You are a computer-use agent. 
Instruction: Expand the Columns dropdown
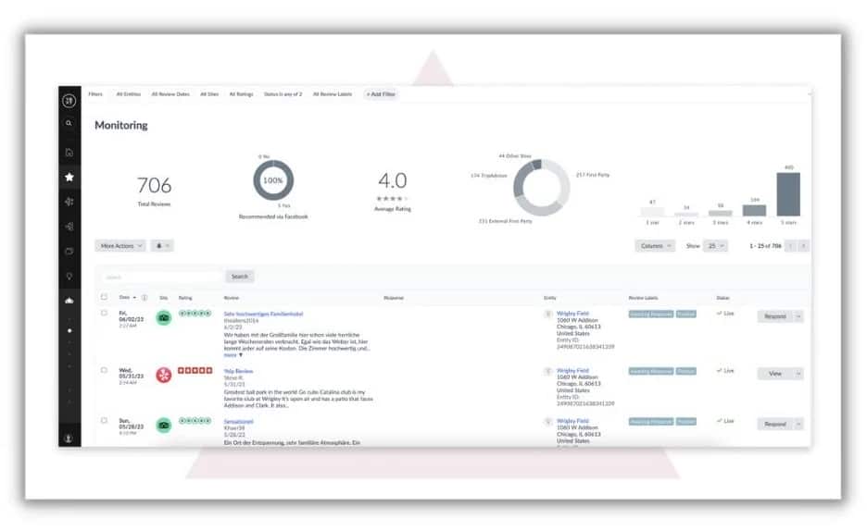tap(655, 246)
